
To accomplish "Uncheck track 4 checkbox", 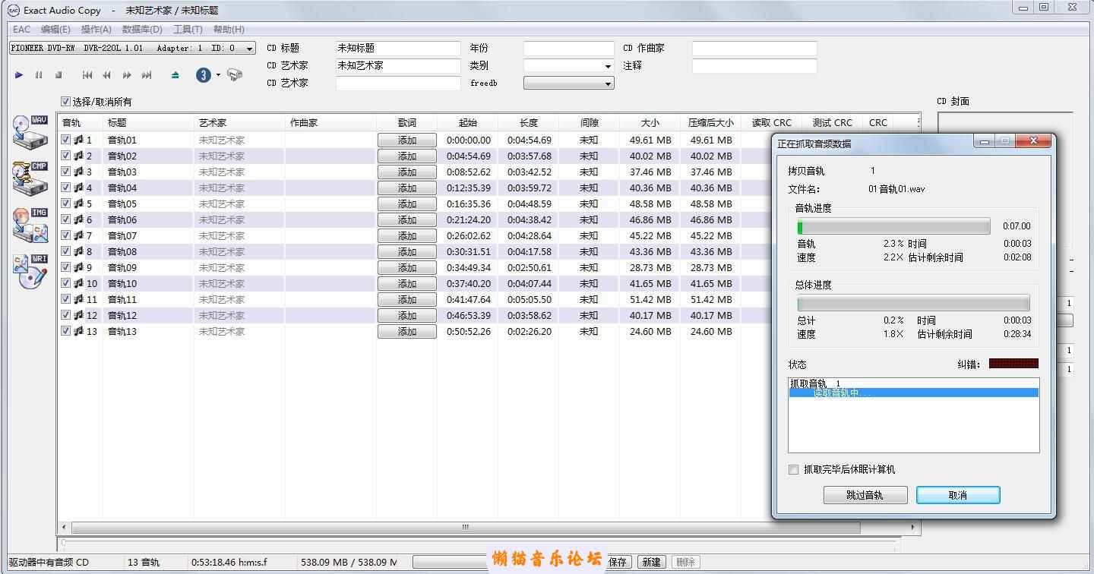I will click(x=66, y=188).
